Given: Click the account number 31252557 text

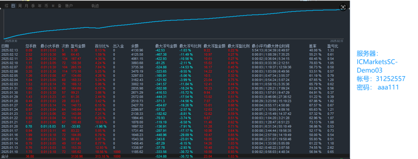Looking at the screenshot, I should [x=391, y=79].
